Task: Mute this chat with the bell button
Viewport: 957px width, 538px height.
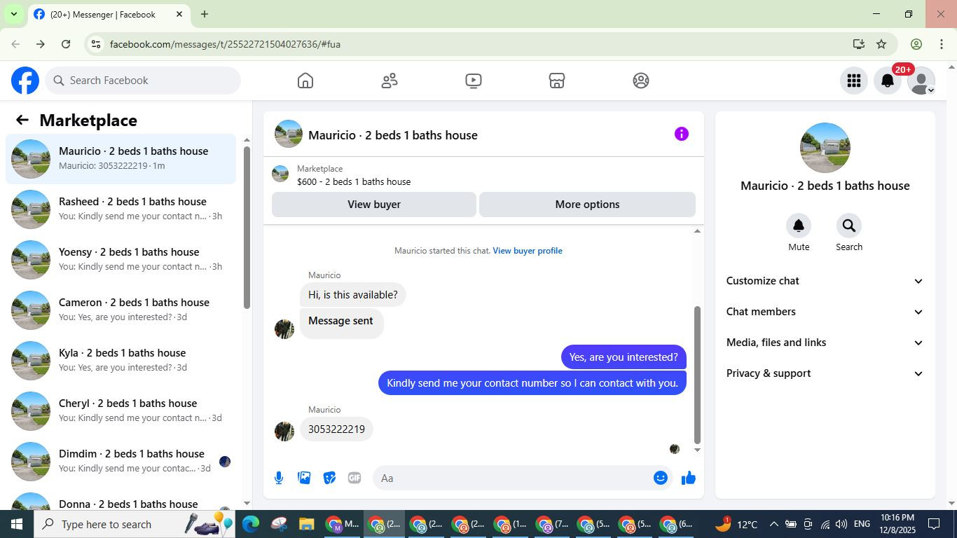Action: pyautogui.click(x=799, y=226)
